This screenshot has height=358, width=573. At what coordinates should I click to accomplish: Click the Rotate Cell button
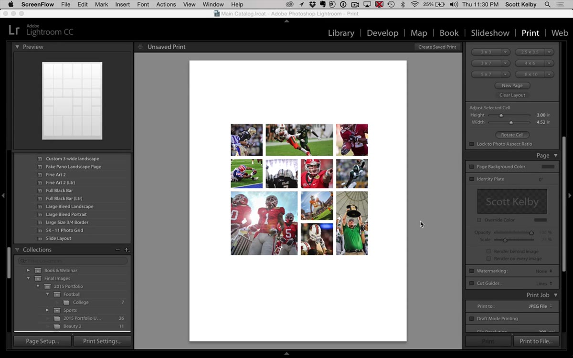click(512, 135)
